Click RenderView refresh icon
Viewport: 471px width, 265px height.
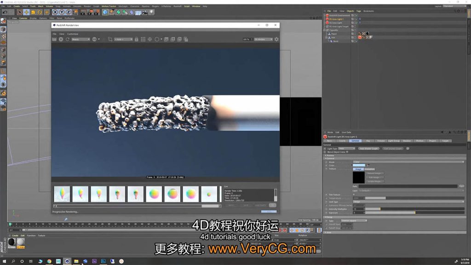[68, 40]
